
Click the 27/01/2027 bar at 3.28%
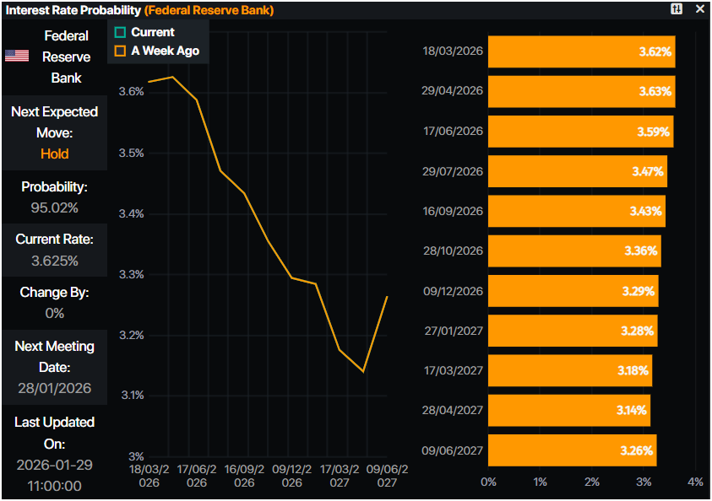[x=572, y=331]
